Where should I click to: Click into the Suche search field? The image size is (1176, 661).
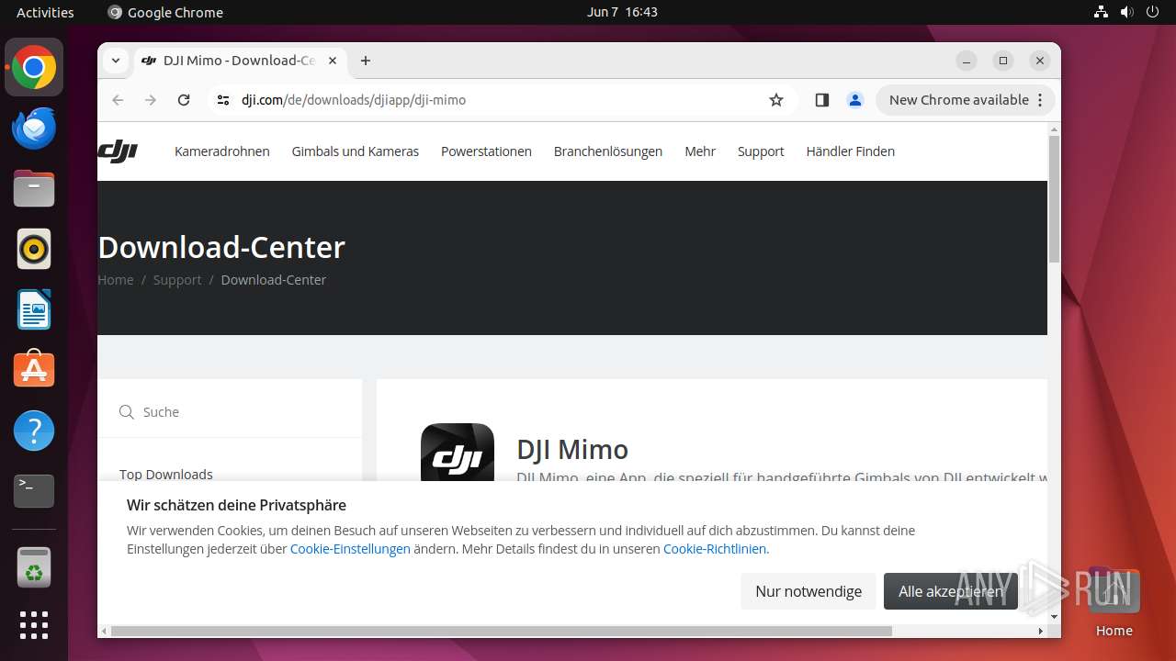pos(230,412)
